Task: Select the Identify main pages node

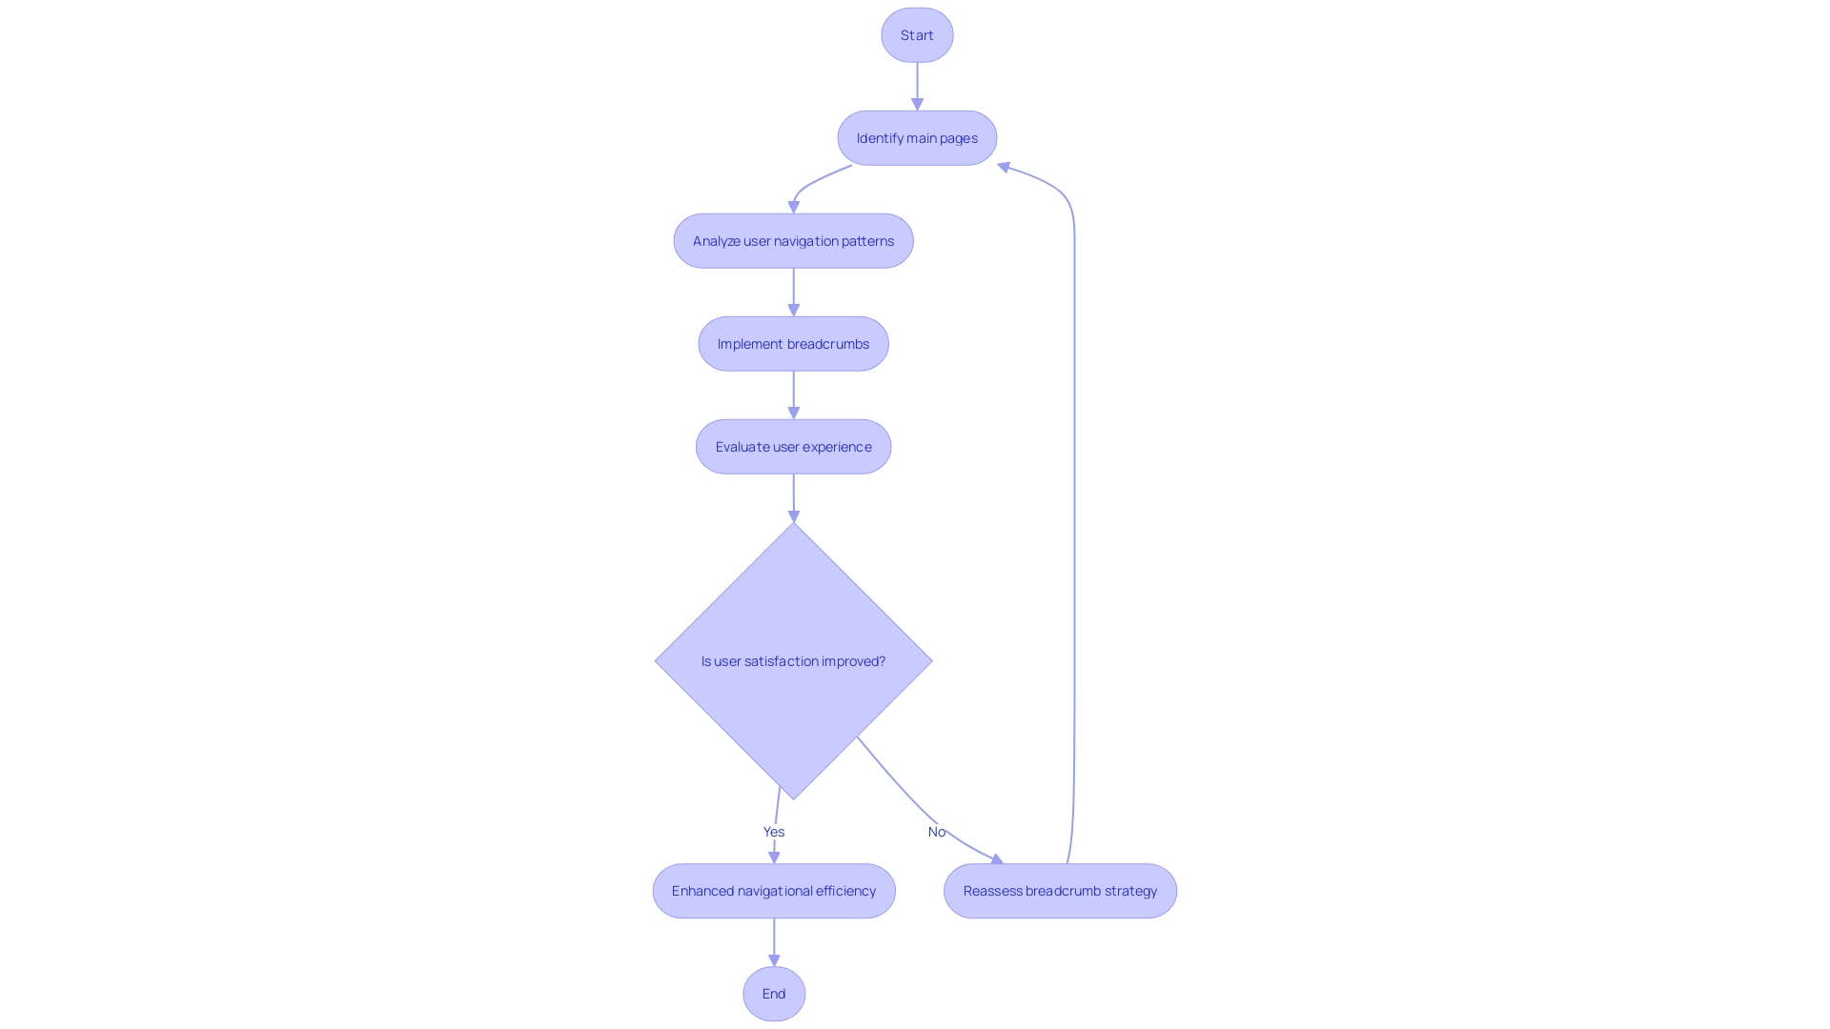Action: pyautogui.click(x=916, y=137)
